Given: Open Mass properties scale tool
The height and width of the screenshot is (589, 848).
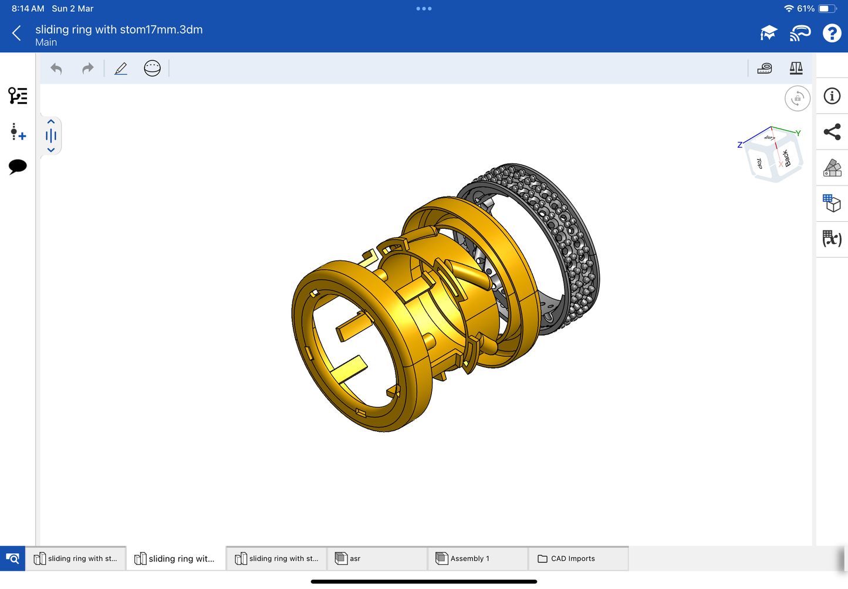Looking at the screenshot, I should [796, 69].
